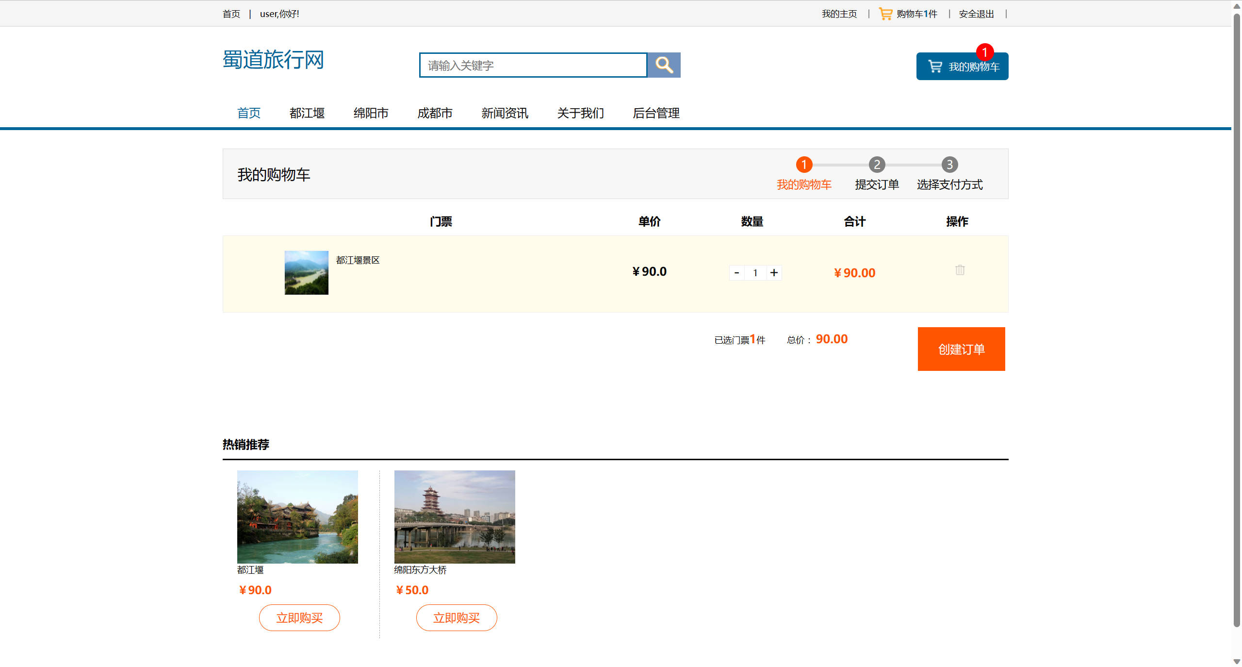This screenshot has width=1242, height=667.
Task: Open 我的购物车 via the blue cart button
Action: point(962,66)
